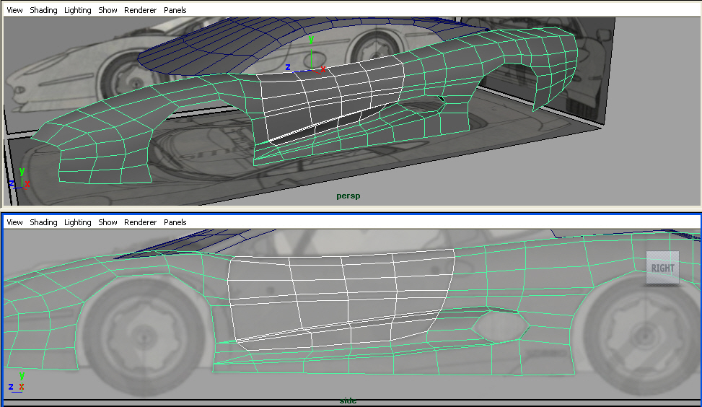The image size is (702, 407).
Task: Open Shading menu in side viewport
Action: (43, 222)
